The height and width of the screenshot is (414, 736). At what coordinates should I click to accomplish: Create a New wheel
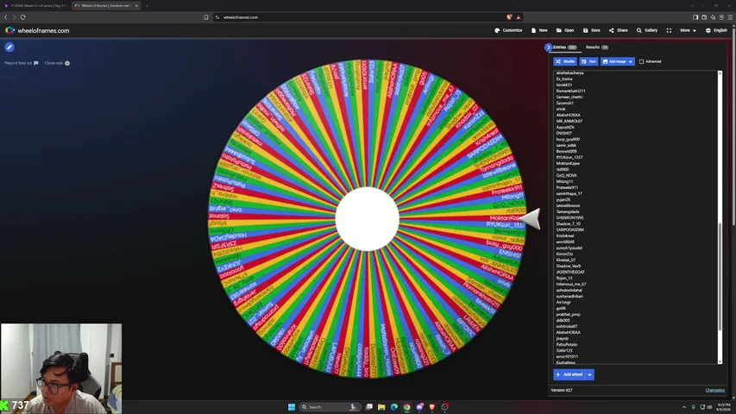click(x=539, y=30)
